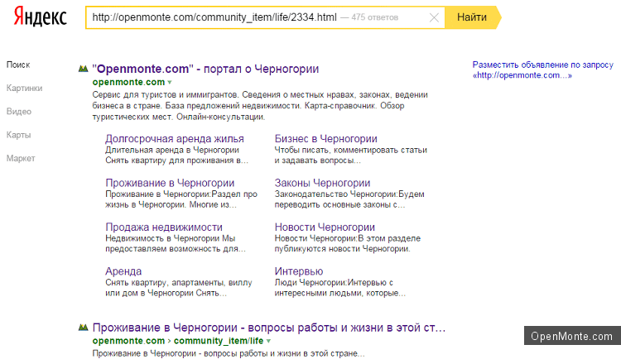The image size is (621, 364).
Task: Clear the search query with the X icon
Action: coord(434,17)
